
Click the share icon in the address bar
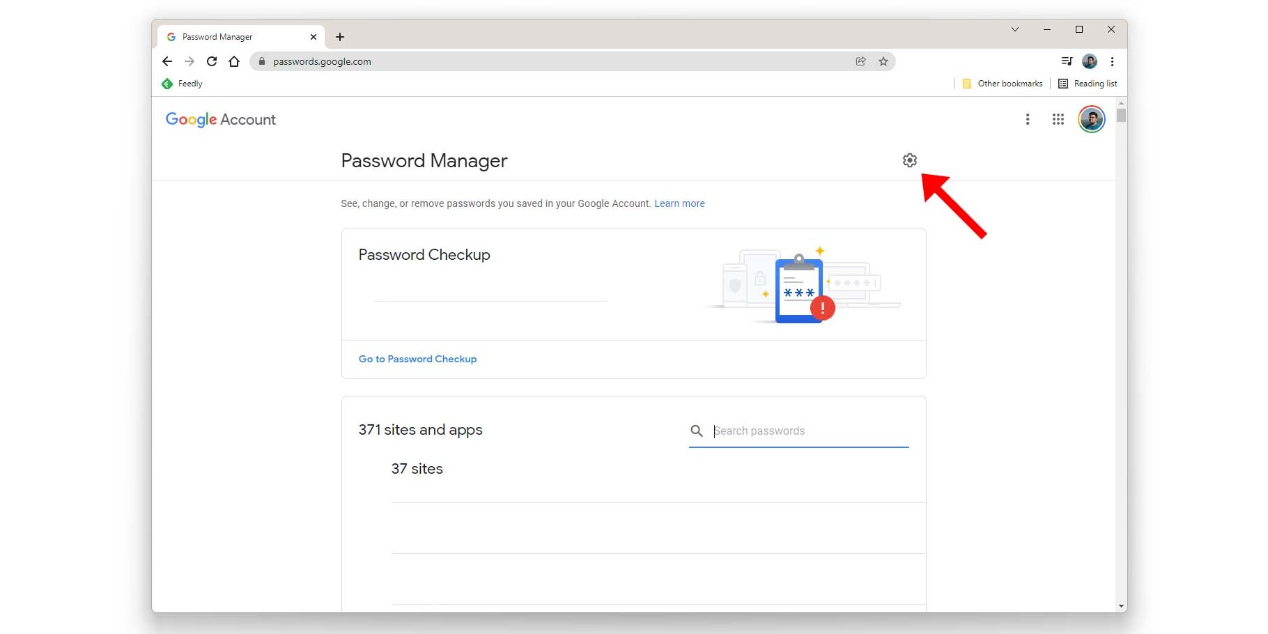click(x=860, y=61)
